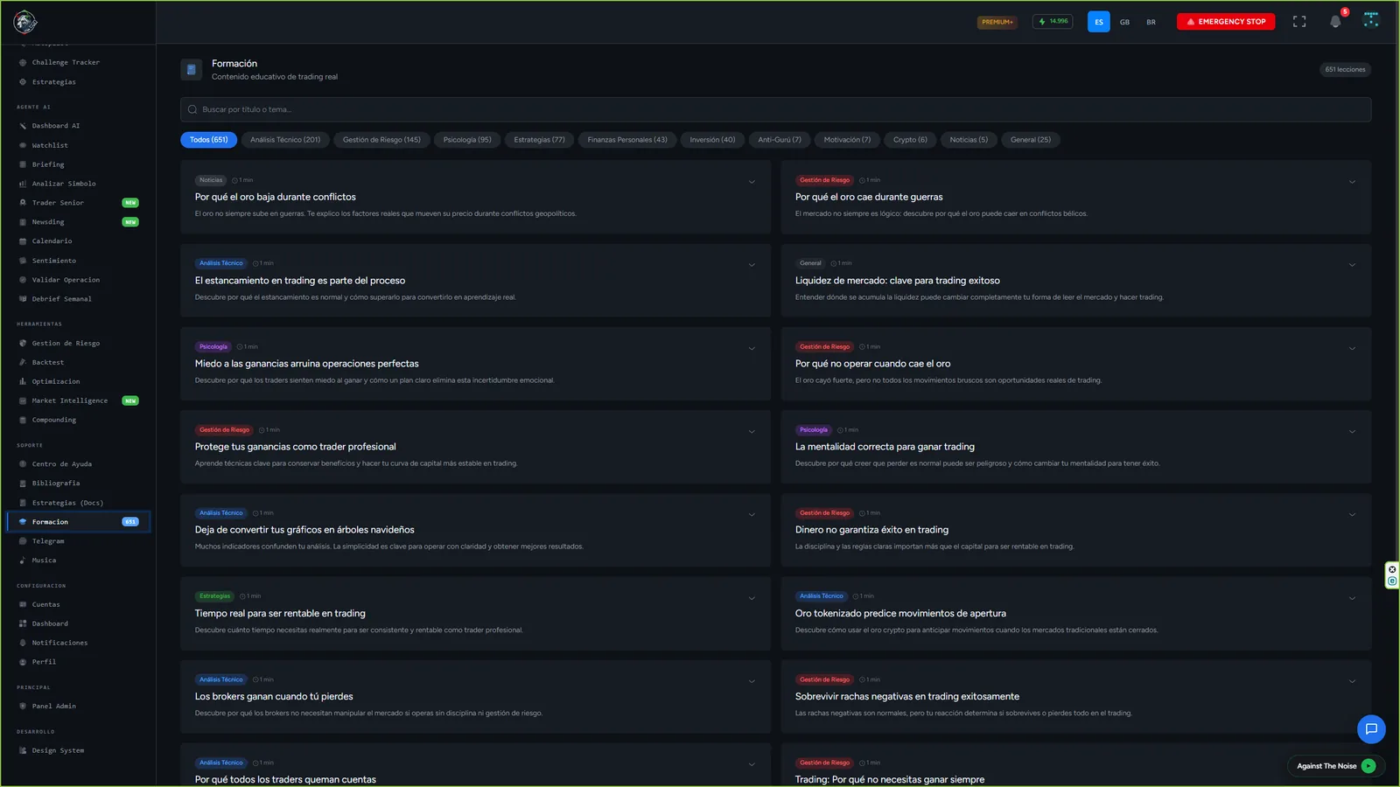Toggle fullscreen mode icon
This screenshot has width=1400, height=787.
point(1299,22)
